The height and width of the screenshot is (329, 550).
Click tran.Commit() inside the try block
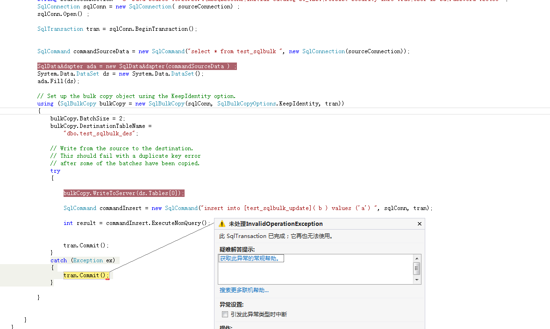(86, 245)
